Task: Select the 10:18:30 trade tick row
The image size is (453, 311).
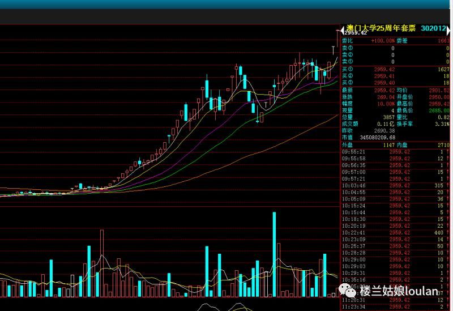Action: coord(395,219)
